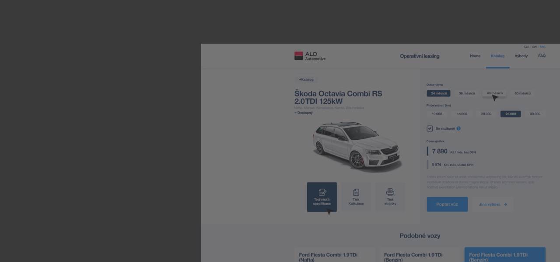Select the 24 měsíců rental period

pos(439,93)
